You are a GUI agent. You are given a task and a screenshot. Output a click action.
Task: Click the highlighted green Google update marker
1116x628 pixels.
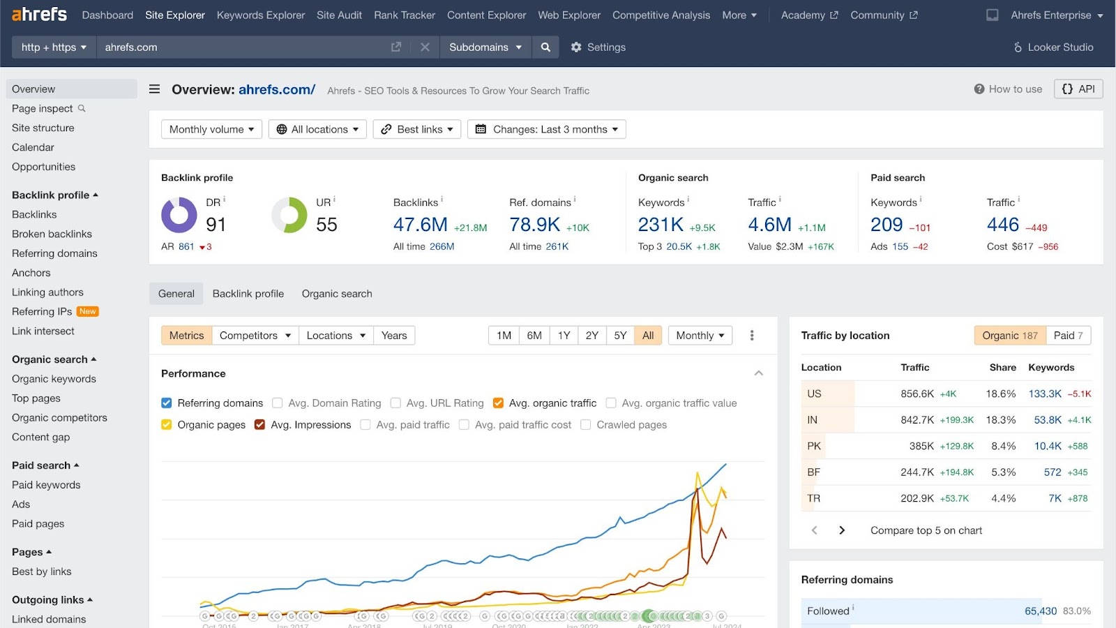pos(649,616)
